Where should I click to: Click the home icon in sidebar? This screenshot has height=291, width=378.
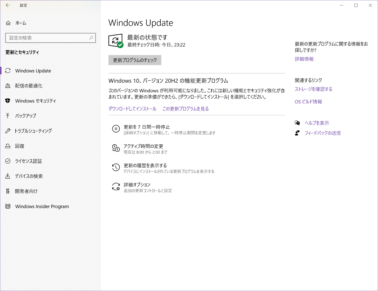pyautogui.click(x=8, y=23)
